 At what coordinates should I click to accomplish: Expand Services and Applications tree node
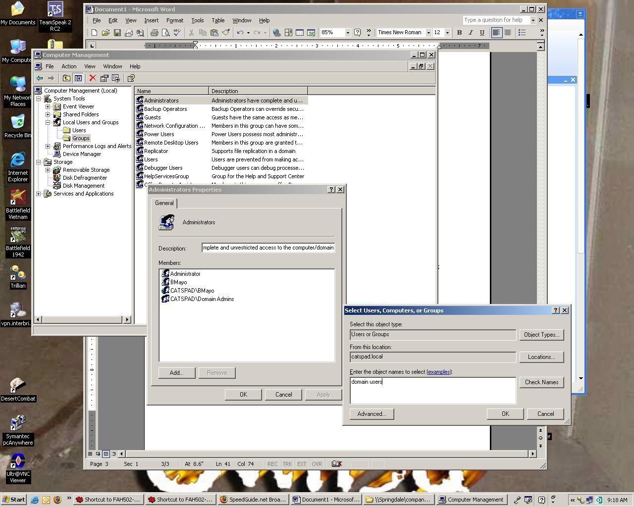(x=39, y=194)
